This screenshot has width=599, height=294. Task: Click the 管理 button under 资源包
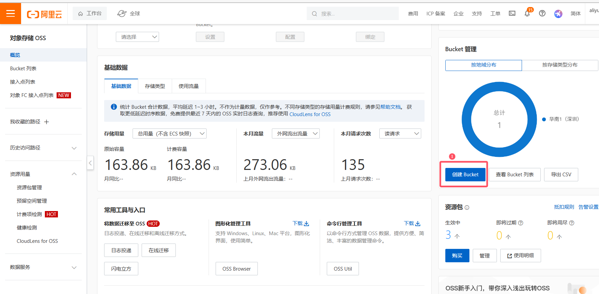[x=484, y=256]
